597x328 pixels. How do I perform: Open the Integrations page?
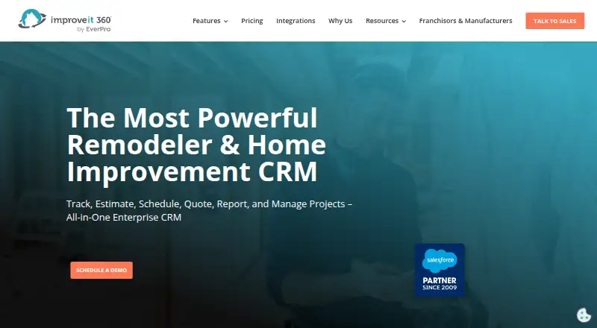pos(296,21)
